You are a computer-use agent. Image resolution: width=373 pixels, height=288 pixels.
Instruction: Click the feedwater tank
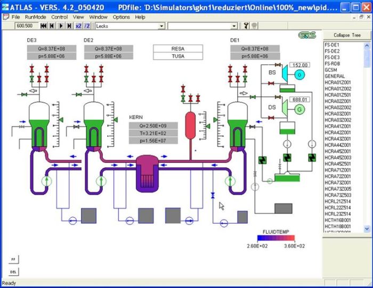[287, 177]
